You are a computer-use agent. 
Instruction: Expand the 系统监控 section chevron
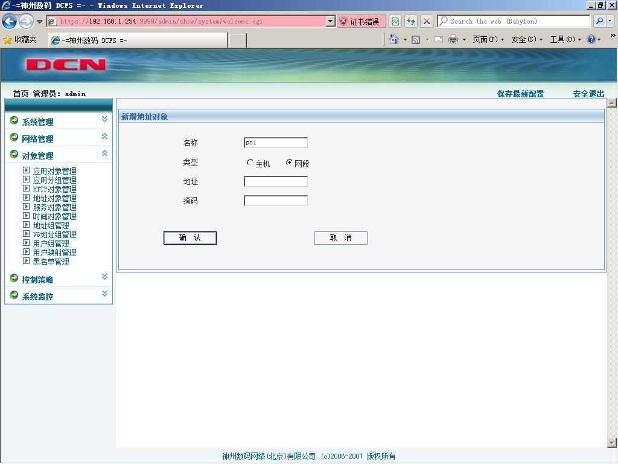pos(104,294)
